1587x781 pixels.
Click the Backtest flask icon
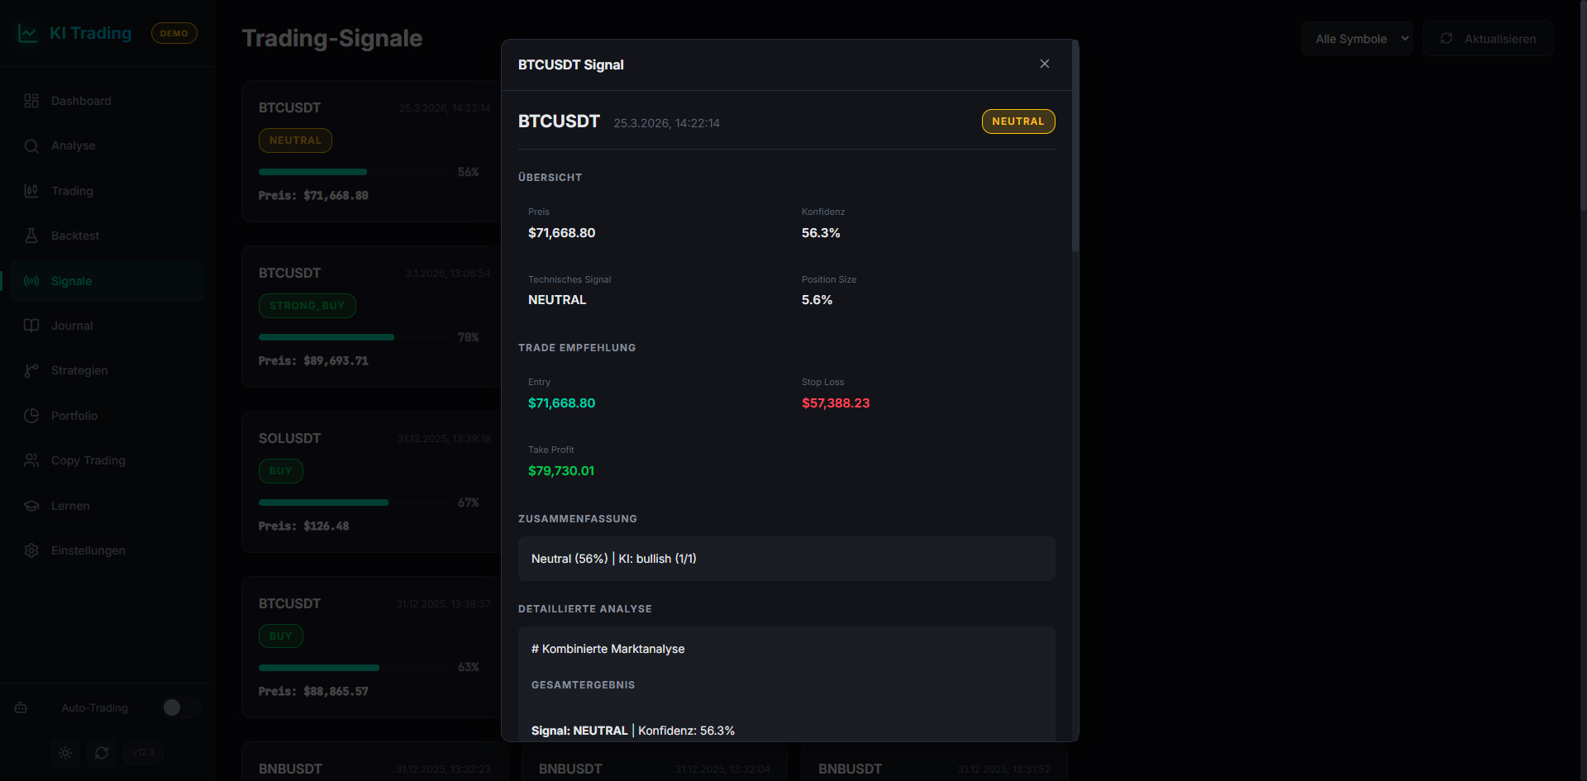click(x=31, y=236)
